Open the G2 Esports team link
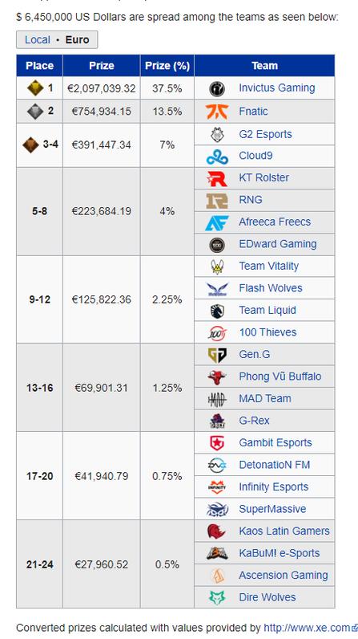The image size is (358, 639). (265, 134)
